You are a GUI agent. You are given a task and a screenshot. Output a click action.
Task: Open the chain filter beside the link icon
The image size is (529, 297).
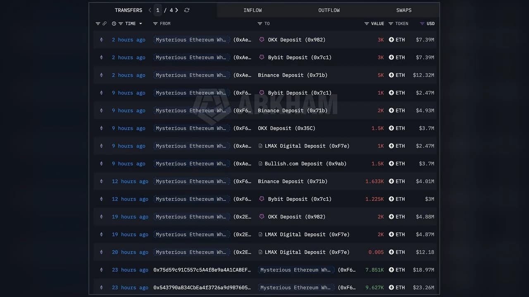[x=98, y=24]
